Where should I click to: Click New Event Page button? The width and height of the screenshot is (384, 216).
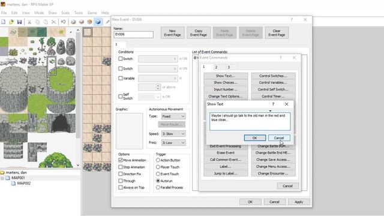pos(172,33)
